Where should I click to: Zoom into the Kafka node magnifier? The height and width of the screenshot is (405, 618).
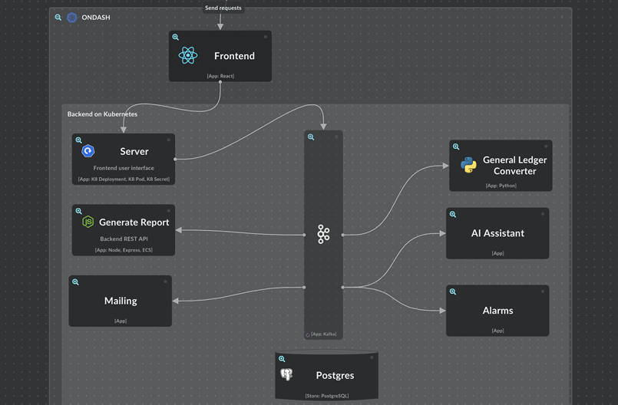coord(311,137)
